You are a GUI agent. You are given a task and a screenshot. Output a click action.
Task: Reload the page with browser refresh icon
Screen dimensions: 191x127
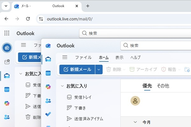click(28, 19)
